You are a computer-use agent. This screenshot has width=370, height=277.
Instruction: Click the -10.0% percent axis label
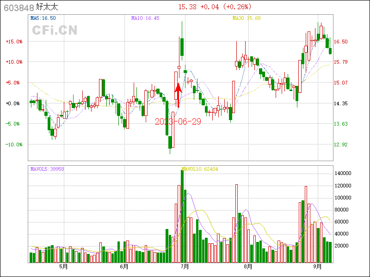coord(14,145)
